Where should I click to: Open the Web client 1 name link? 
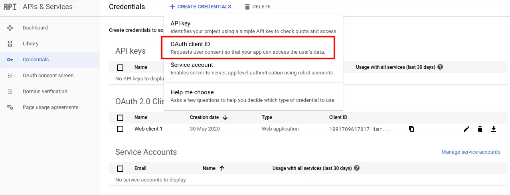coord(148,129)
